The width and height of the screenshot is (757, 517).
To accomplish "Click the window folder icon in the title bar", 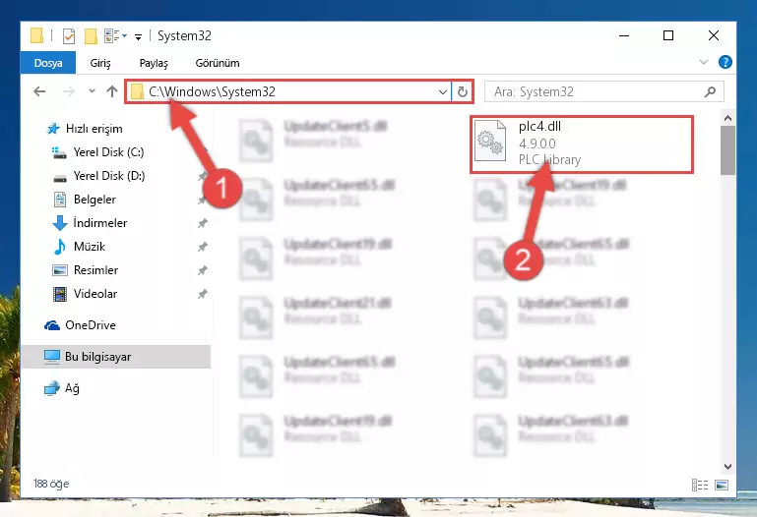I will [x=36, y=35].
